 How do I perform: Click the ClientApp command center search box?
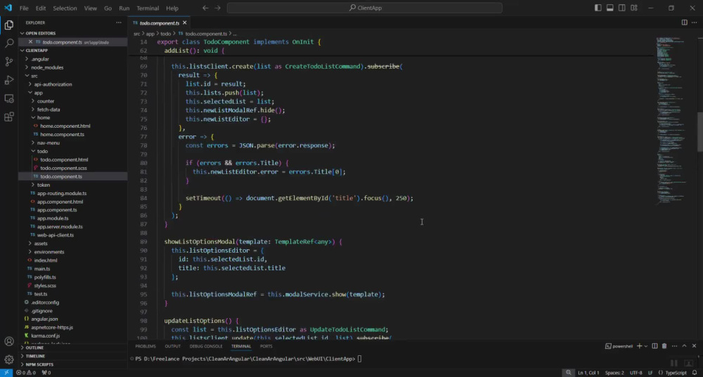pos(365,8)
